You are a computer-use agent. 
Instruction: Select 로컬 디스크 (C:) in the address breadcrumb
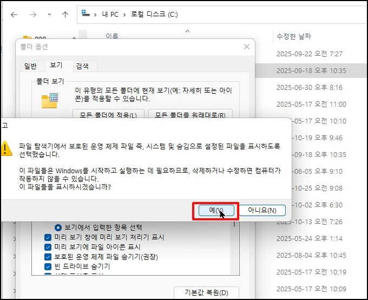point(154,15)
